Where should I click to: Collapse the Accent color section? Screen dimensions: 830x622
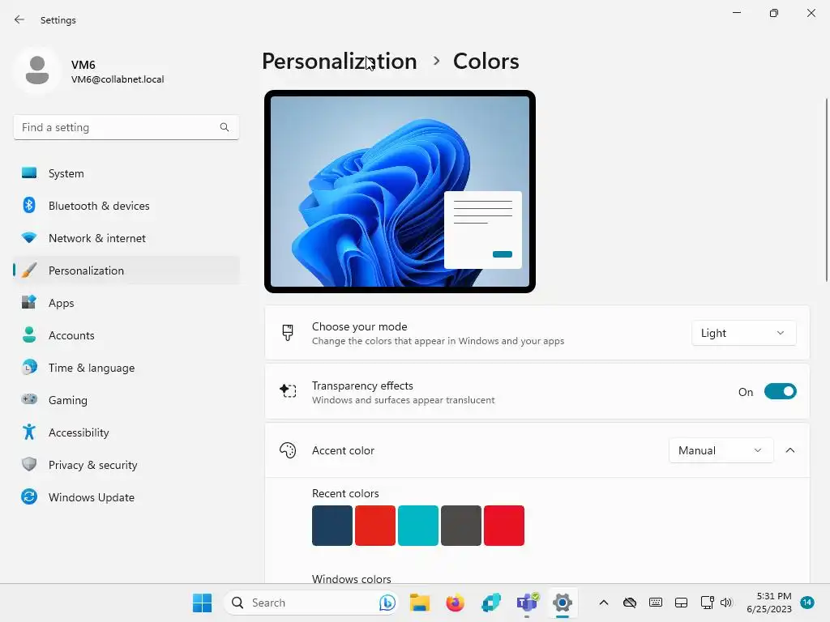(789, 450)
